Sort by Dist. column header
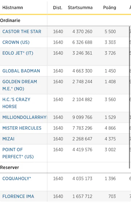This screenshot has width=131, height=203. (57, 8)
